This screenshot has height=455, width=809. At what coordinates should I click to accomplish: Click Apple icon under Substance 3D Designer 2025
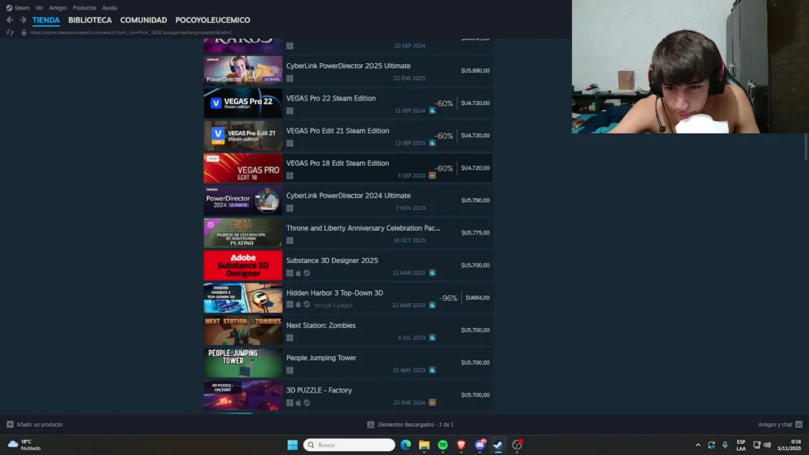point(298,273)
